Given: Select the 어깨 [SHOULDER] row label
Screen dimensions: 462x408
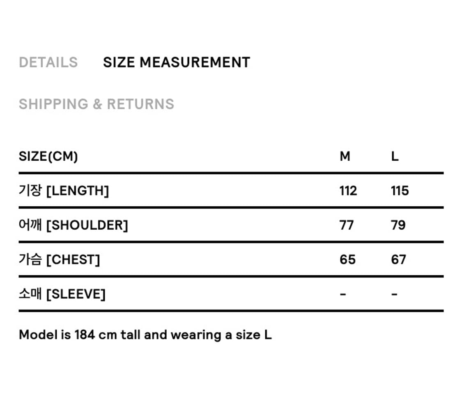Looking at the screenshot, I should tap(73, 225).
